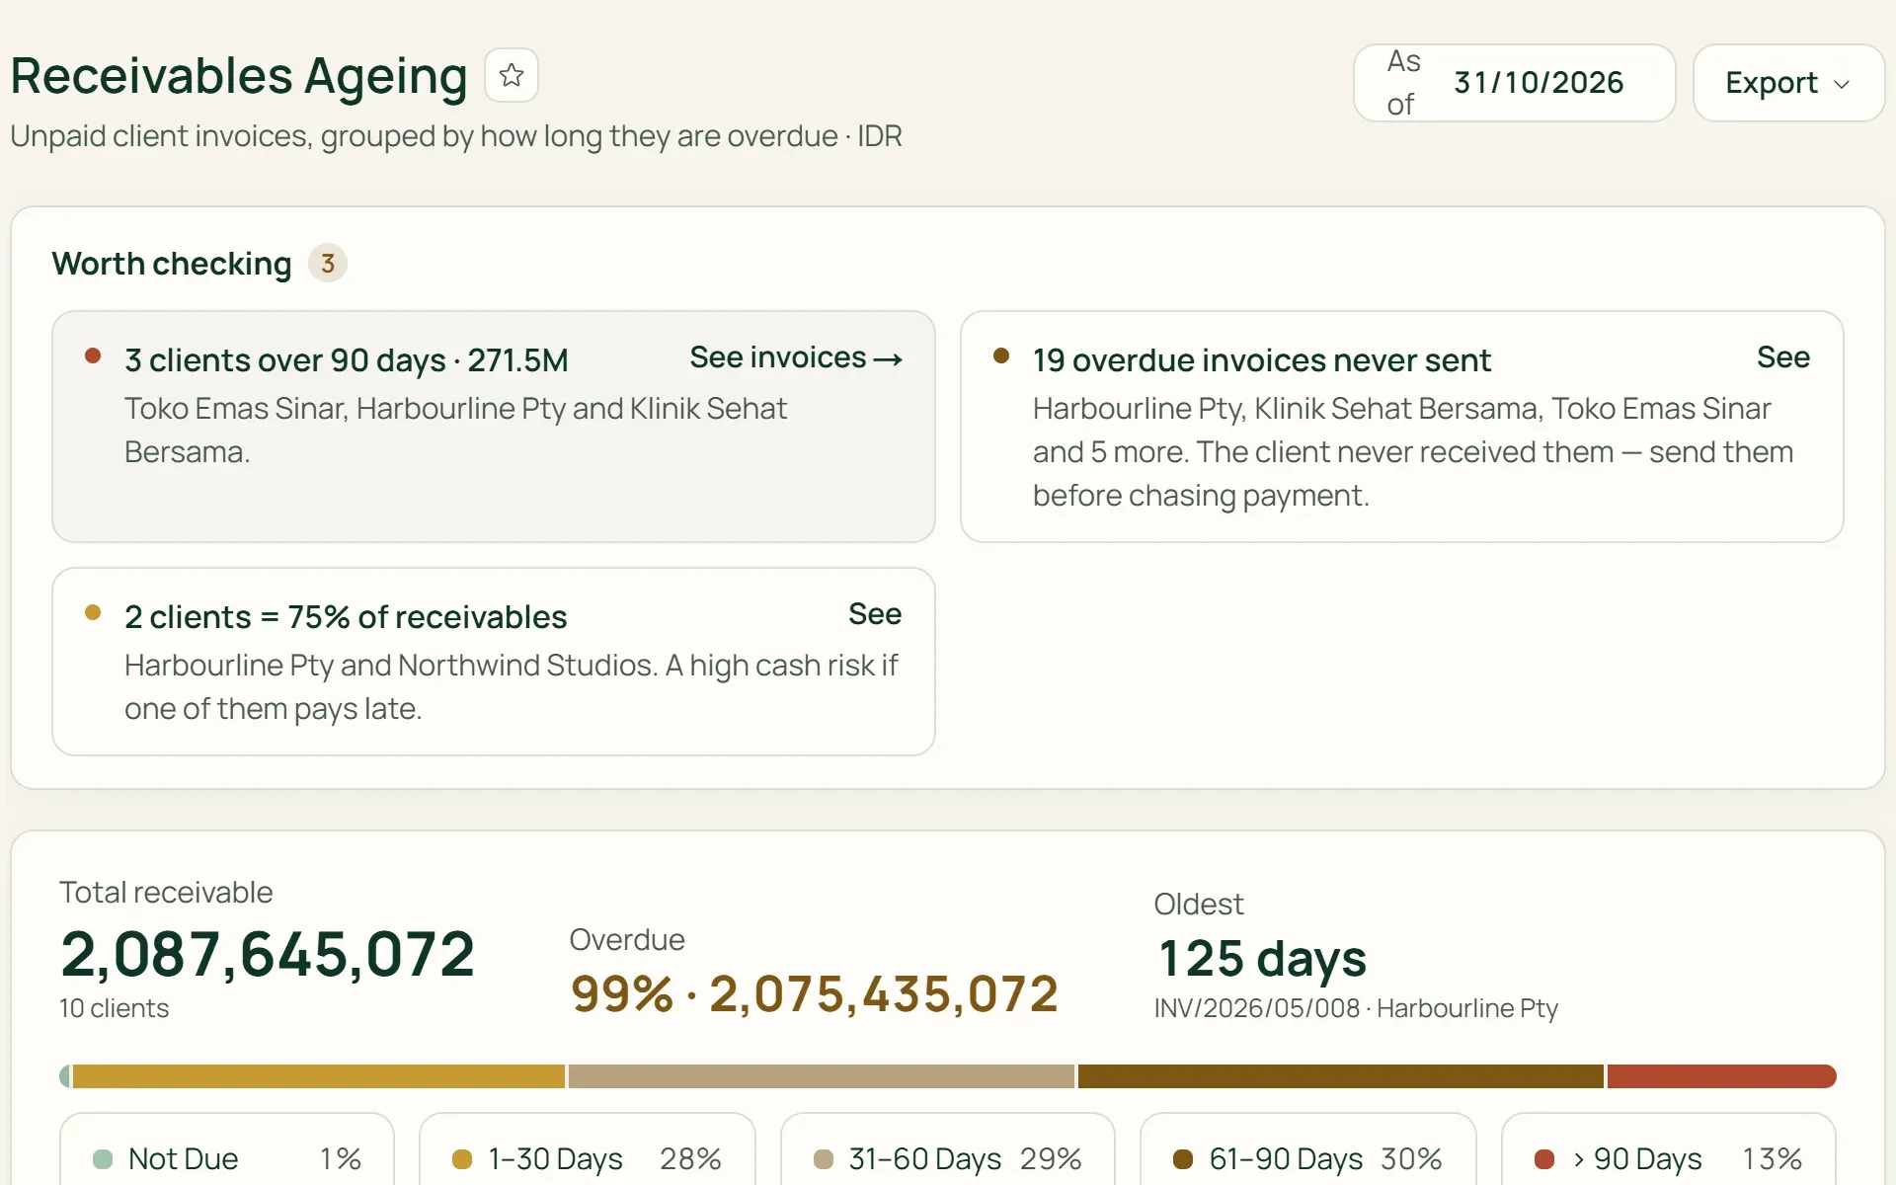Click the red over-90-days bar segment
The height and width of the screenshot is (1185, 1896).
(x=1722, y=1076)
